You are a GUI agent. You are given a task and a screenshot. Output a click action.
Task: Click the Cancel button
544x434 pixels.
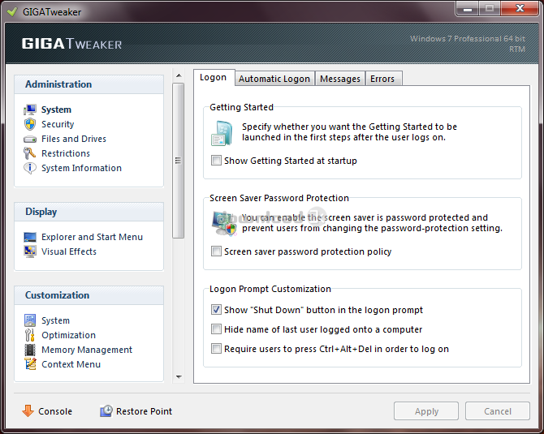pyautogui.click(x=497, y=411)
